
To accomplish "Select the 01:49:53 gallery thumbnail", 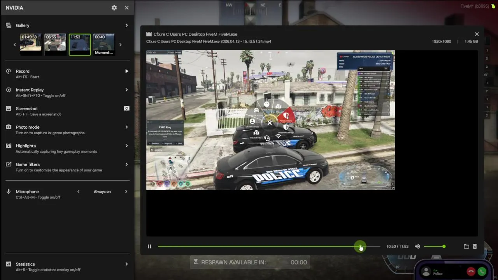I will 31,44.
